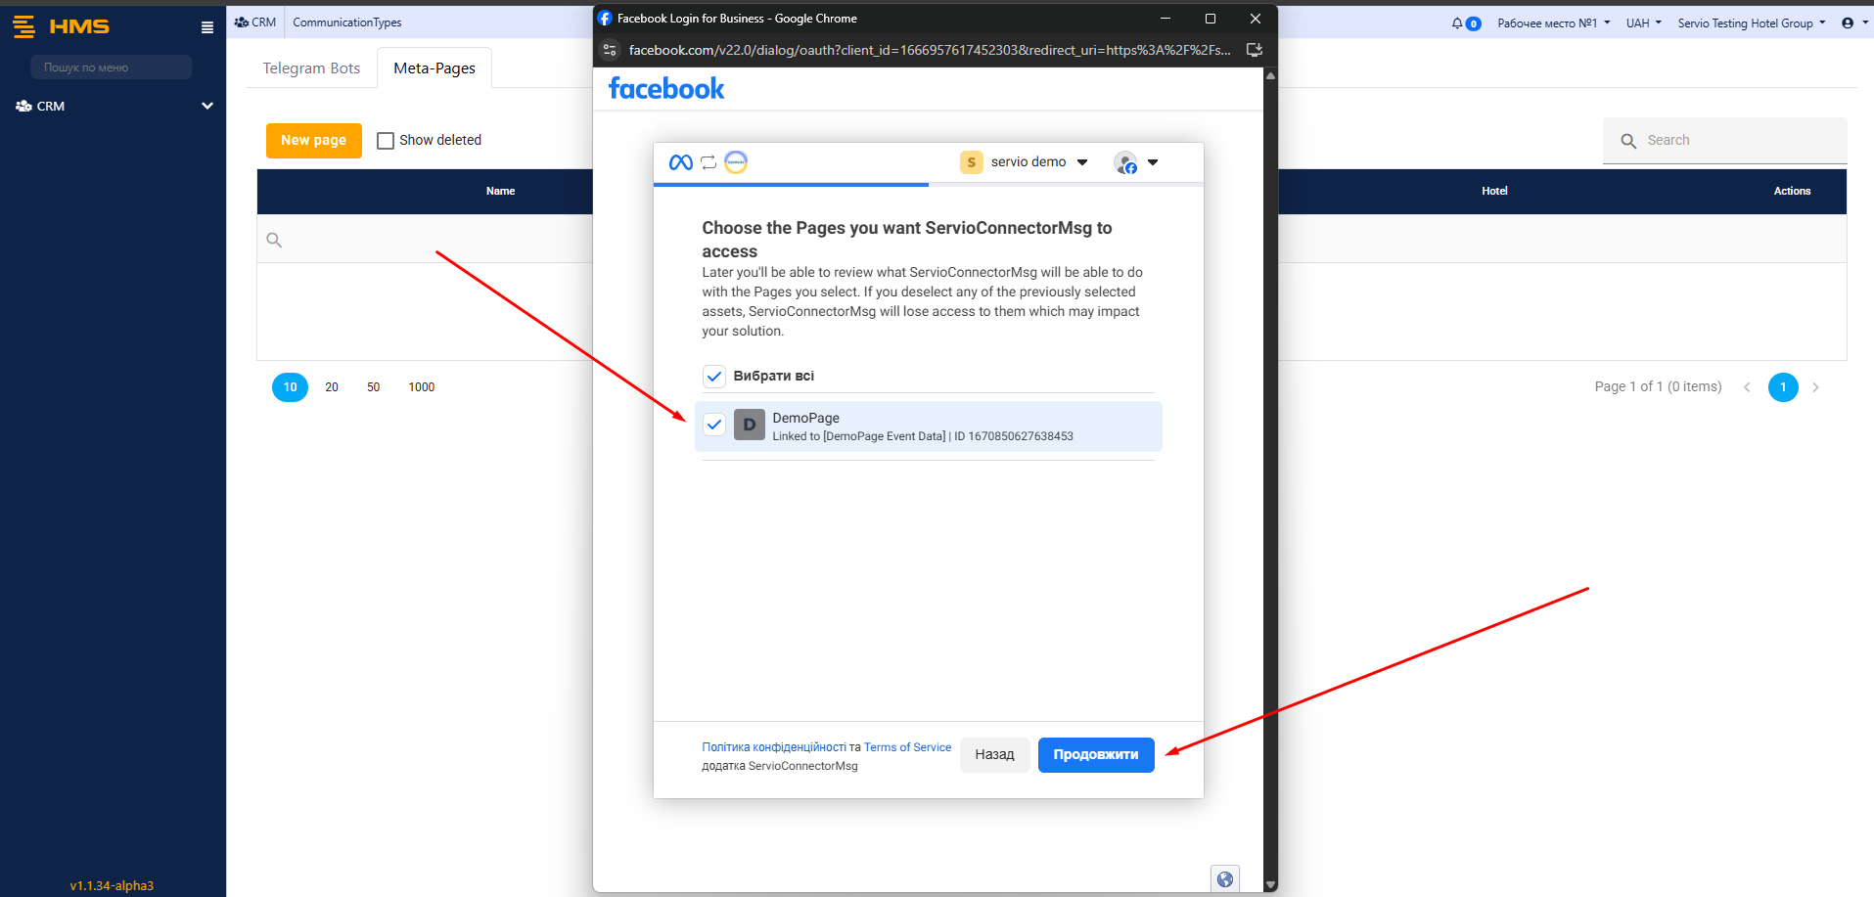Screen dimensions: 1874x897
Task: Click the DemoPage avatar thumbnail
Action: 749,426
